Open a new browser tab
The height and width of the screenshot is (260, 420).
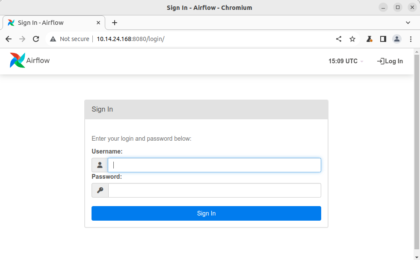pos(115,23)
